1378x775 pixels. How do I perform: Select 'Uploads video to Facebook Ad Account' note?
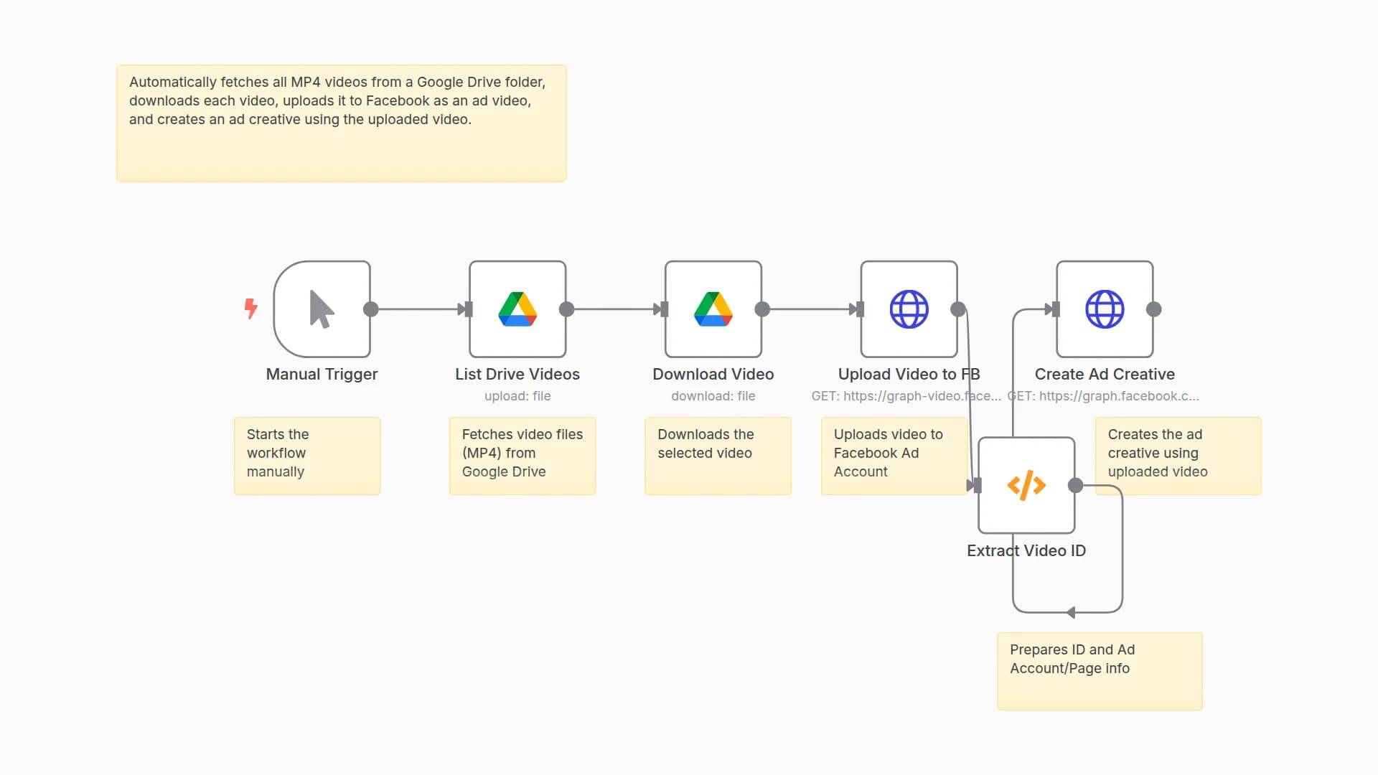click(x=894, y=456)
